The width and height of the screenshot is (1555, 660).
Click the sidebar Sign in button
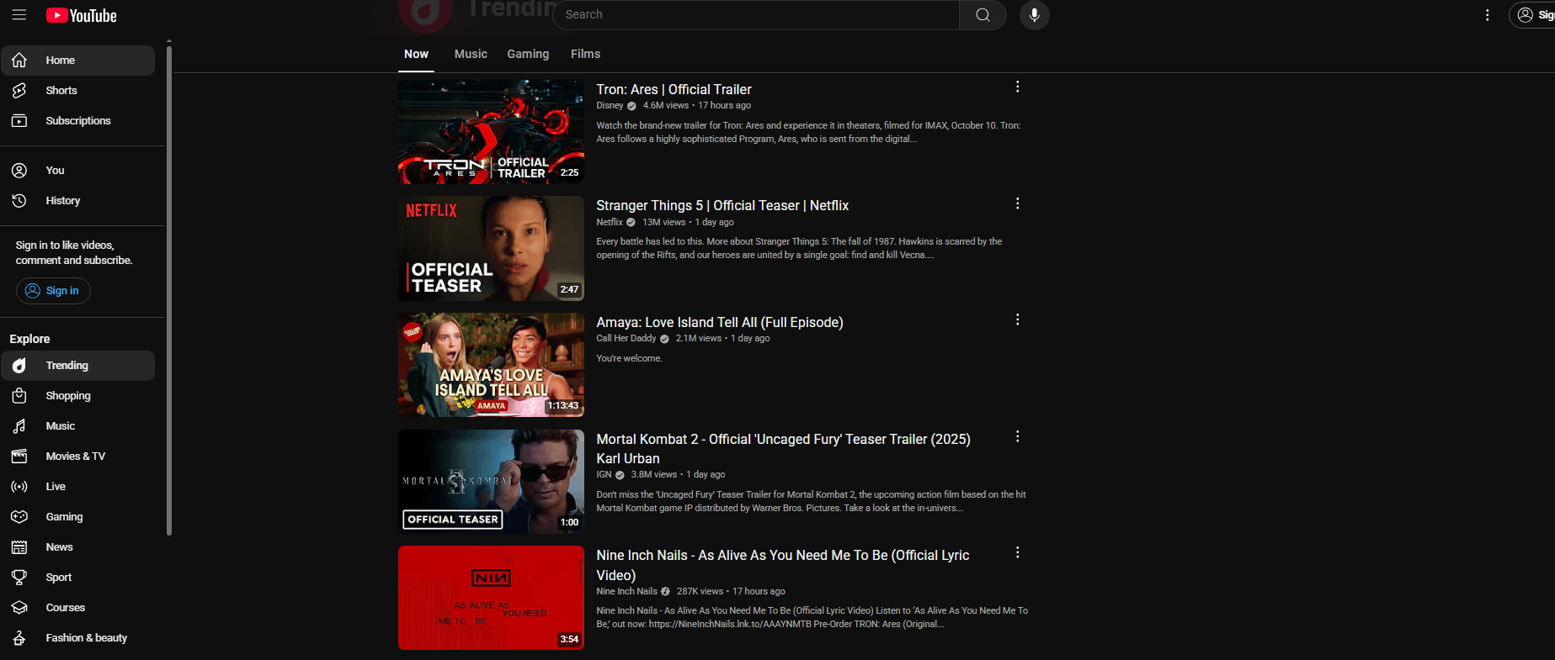pyautogui.click(x=53, y=291)
